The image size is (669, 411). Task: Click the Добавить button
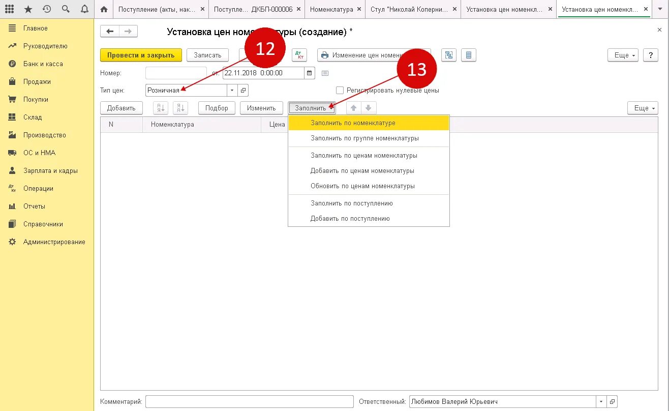click(x=121, y=108)
